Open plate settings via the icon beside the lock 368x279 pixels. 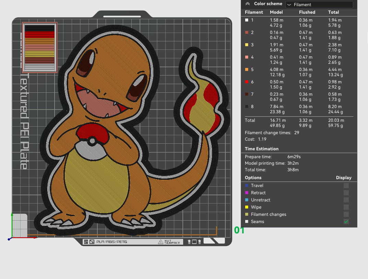[92, 242]
